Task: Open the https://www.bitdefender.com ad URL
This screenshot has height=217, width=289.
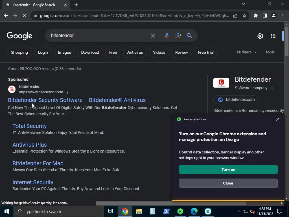Action: pyautogui.click(x=41, y=92)
